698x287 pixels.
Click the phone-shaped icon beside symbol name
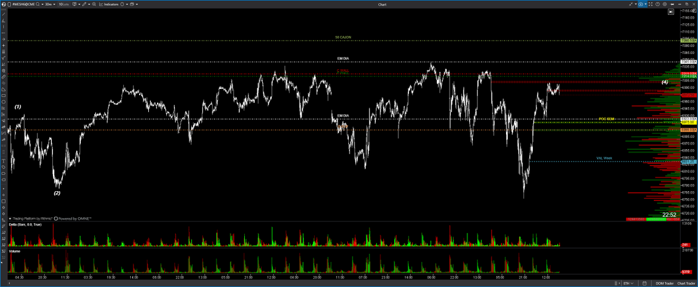point(9,4)
